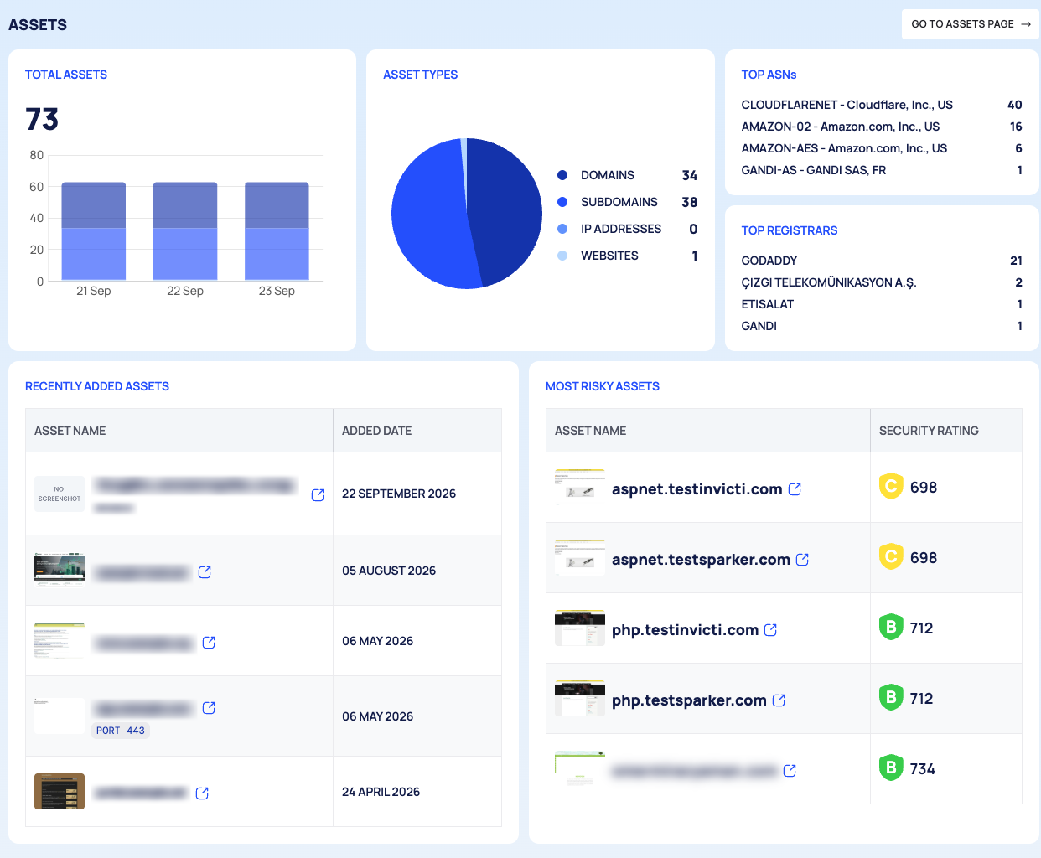This screenshot has height=858, width=1041.
Task: Click the B rating shield for php.testinvicti.com
Action: tap(891, 627)
